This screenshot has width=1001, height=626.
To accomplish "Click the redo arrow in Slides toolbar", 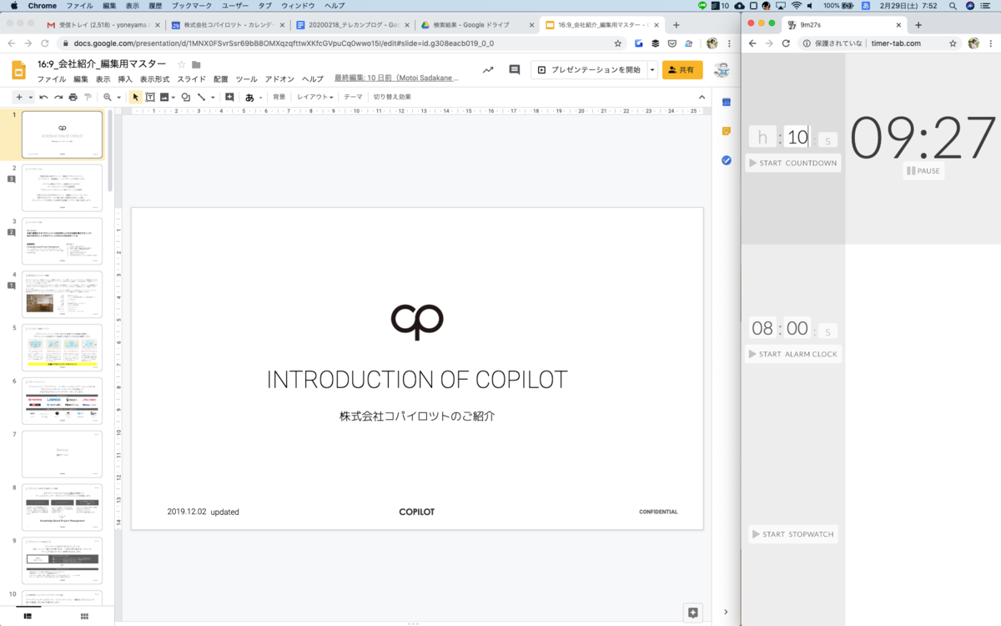I will (x=58, y=97).
